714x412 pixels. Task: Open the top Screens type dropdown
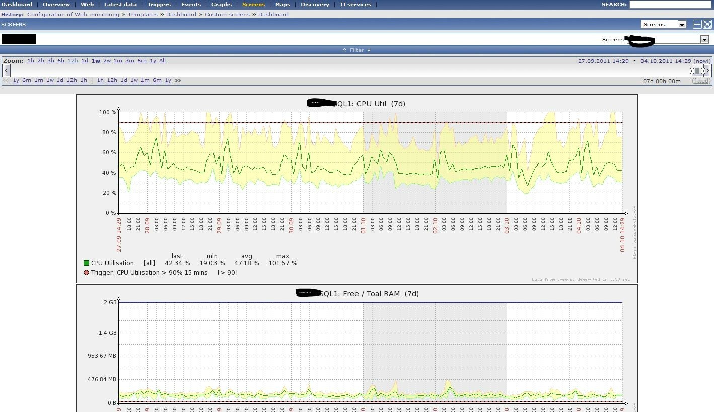tap(664, 24)
